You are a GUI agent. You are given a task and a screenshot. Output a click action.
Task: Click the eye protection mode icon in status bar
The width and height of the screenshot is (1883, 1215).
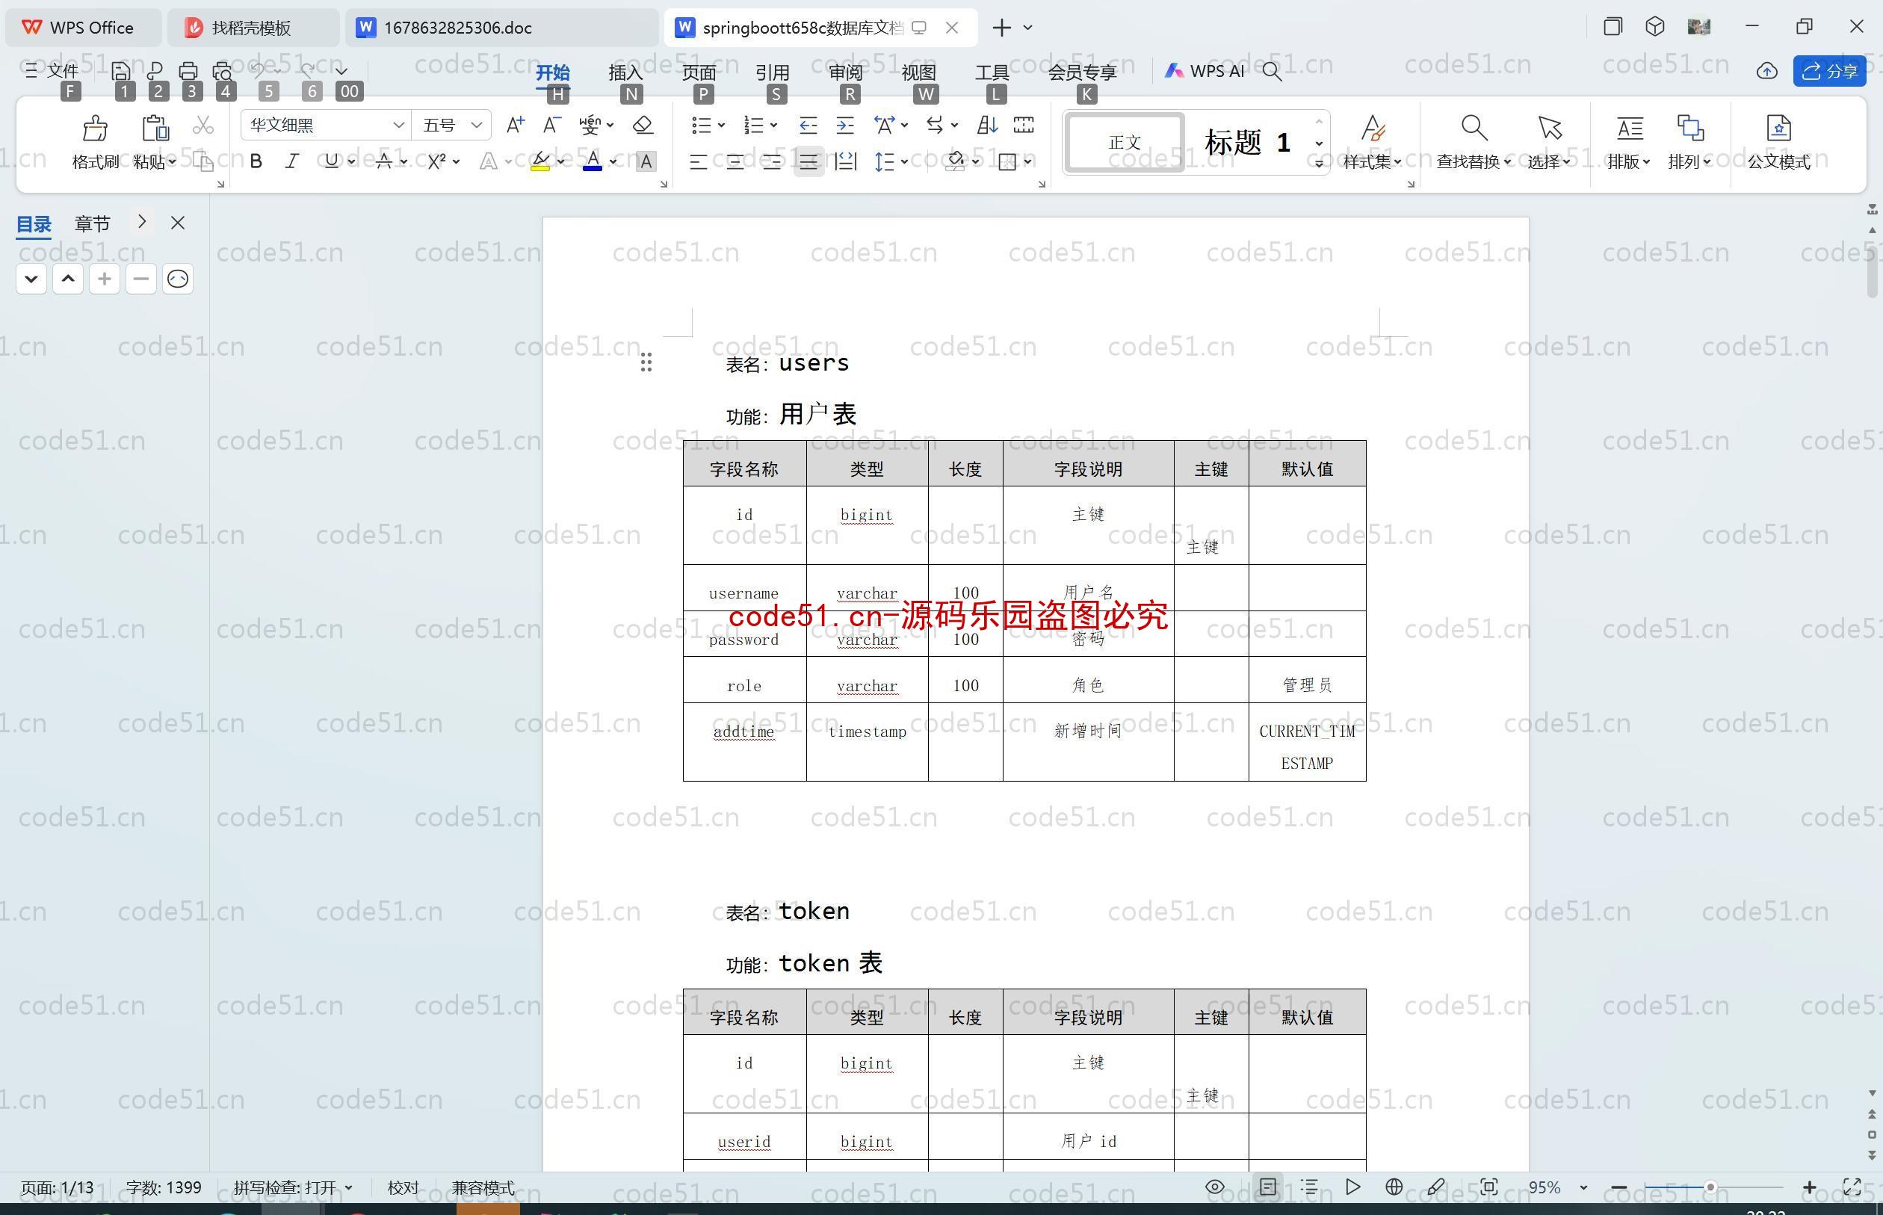tap(1215, 1187)
